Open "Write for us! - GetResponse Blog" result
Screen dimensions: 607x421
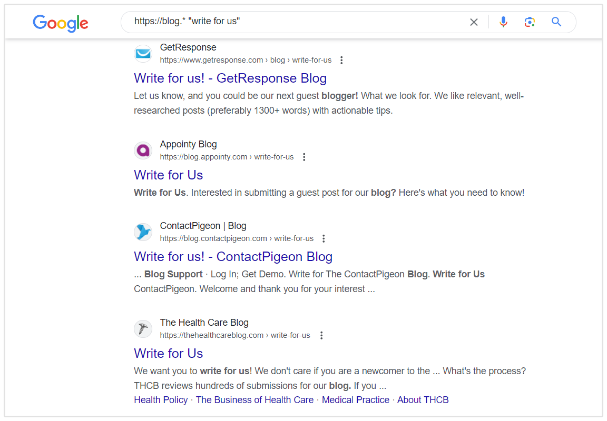pyautogui.click(x=230, y=78)
